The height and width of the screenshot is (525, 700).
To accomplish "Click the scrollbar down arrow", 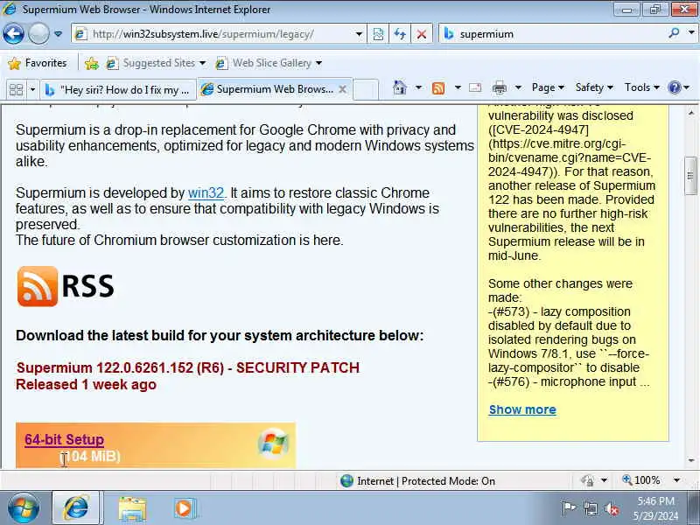I will pyautogui.click(x=690, y=460).
